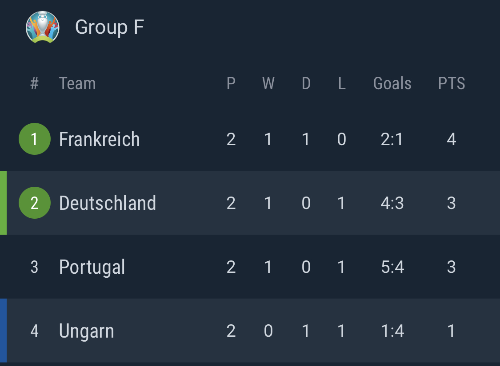Viewport: 500px width, 366px height.
Task: Click the green rank 1 badge
Action: [34, 139]
